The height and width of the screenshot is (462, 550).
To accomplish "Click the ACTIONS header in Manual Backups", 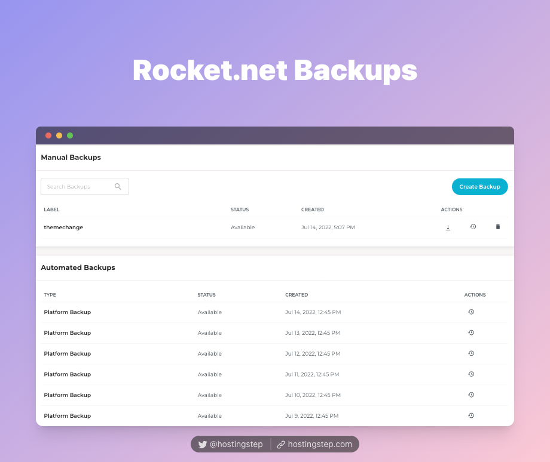I will coord(451,210).
